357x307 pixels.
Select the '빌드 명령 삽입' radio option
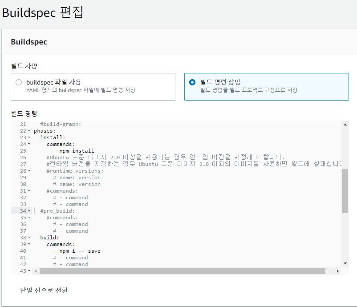192,82
